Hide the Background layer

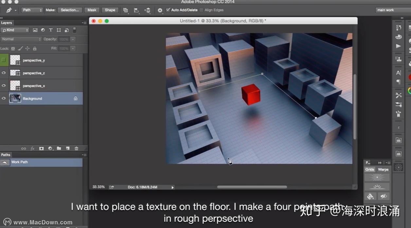pyautogui.click(x=4, y=98)
